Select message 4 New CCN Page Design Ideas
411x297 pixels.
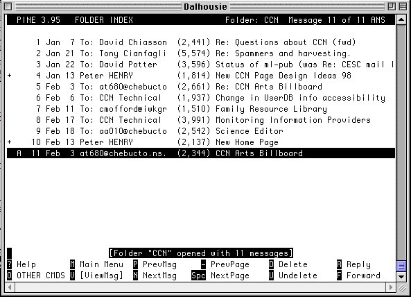201,76
